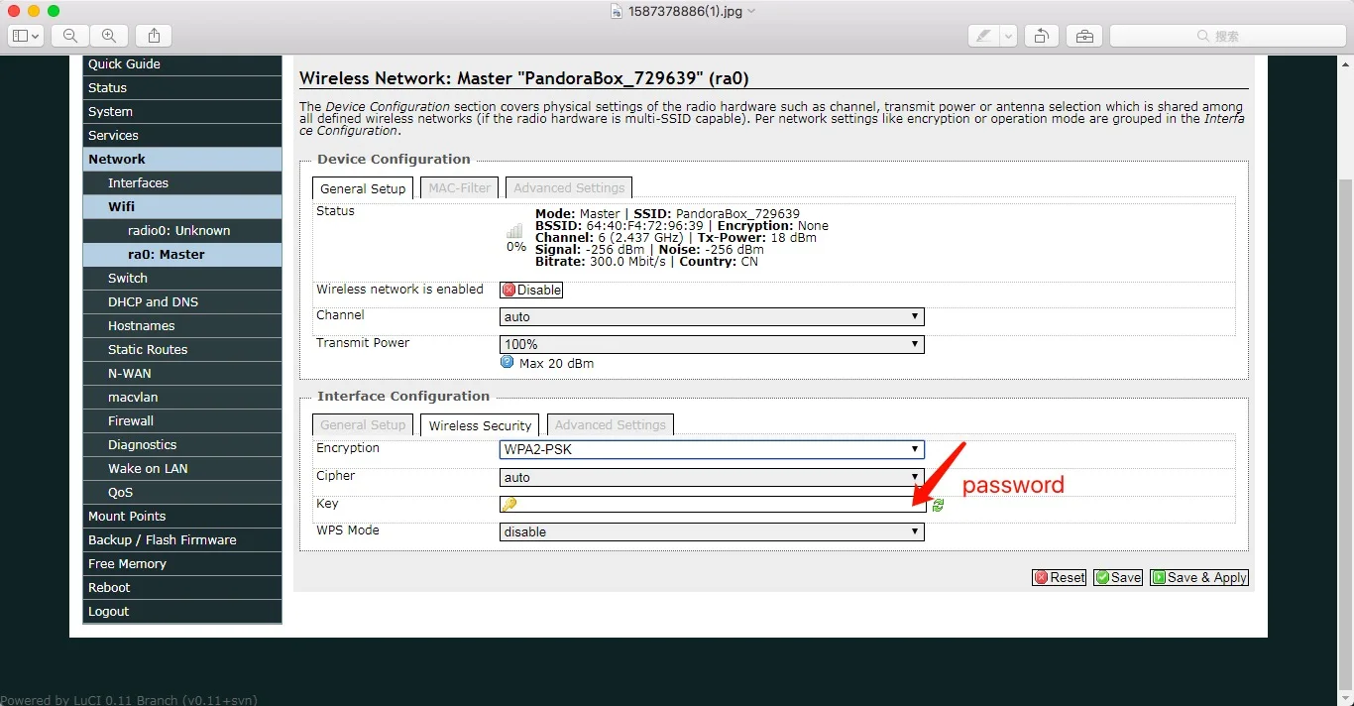1354x706 pixels.
Task: Click the Preview search field
Action: pos(1227,36)
